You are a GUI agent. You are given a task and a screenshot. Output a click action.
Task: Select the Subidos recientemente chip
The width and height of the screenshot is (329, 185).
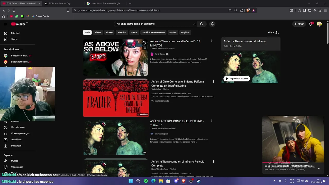153,33
